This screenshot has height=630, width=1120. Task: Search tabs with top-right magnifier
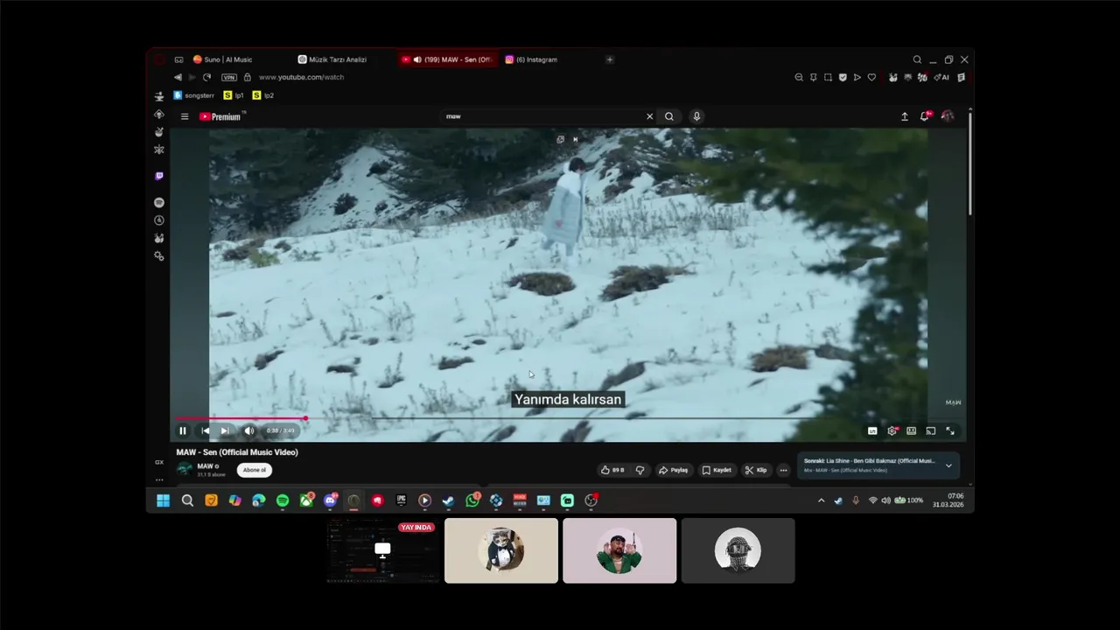[x=917, y=59]
